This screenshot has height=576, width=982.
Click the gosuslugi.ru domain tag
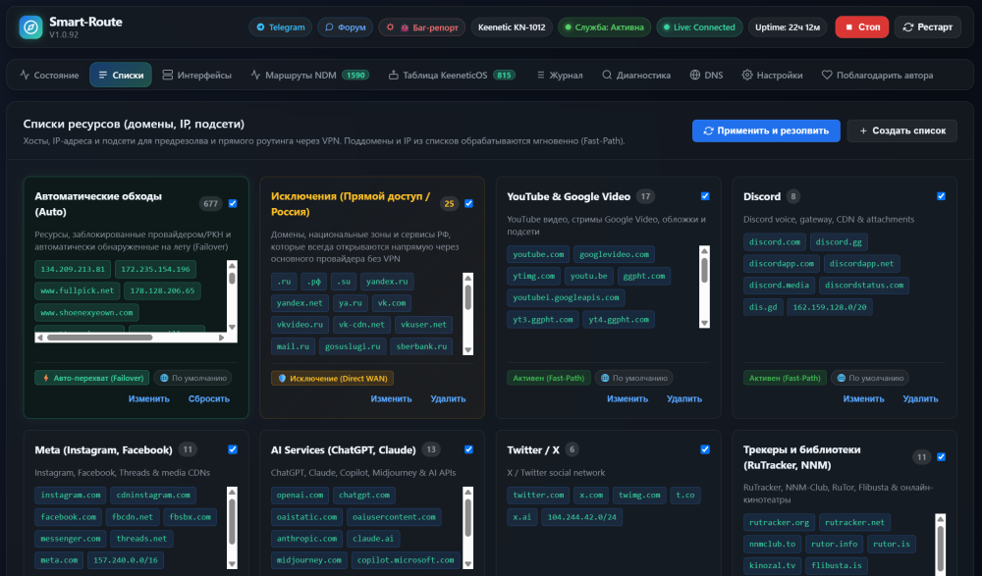tap(353, 346)
